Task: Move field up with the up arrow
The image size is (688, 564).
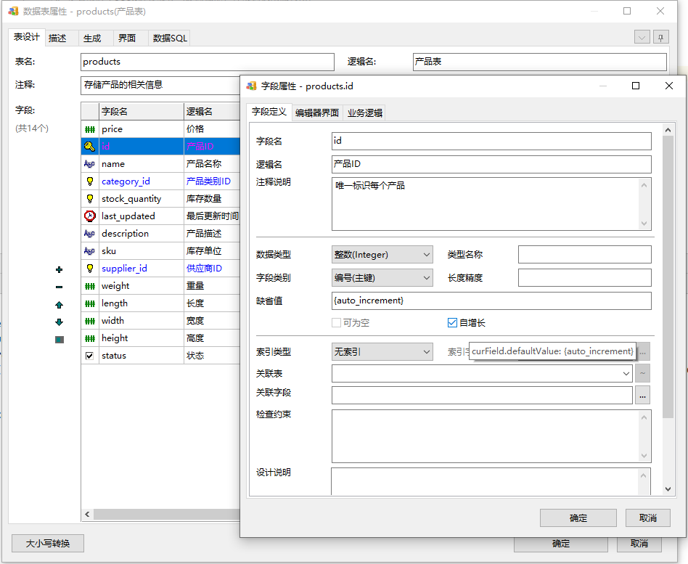Action: (60, 305)
